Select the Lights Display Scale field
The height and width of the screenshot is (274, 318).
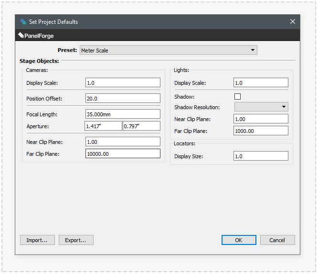(x=261, y=83)
